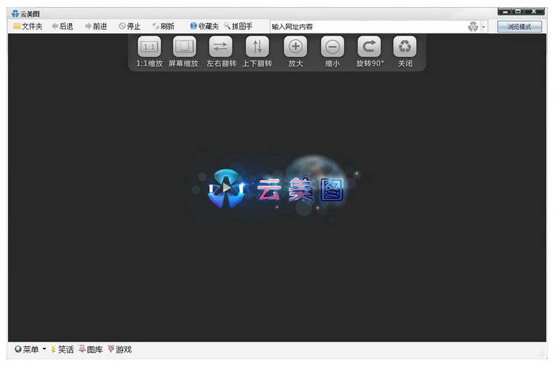
Task: Click the 云美图 play logo in center
Action: tap(226, 188)
